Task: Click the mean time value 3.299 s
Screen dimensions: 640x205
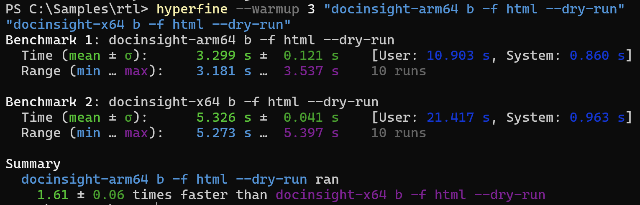Action: point(223,56)
